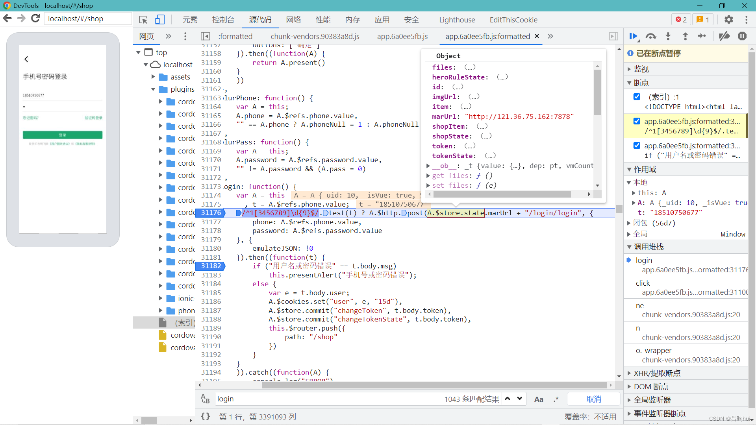Show more source tabs chevron
Viewport: 756px width, 425px height.
[550, 36]
